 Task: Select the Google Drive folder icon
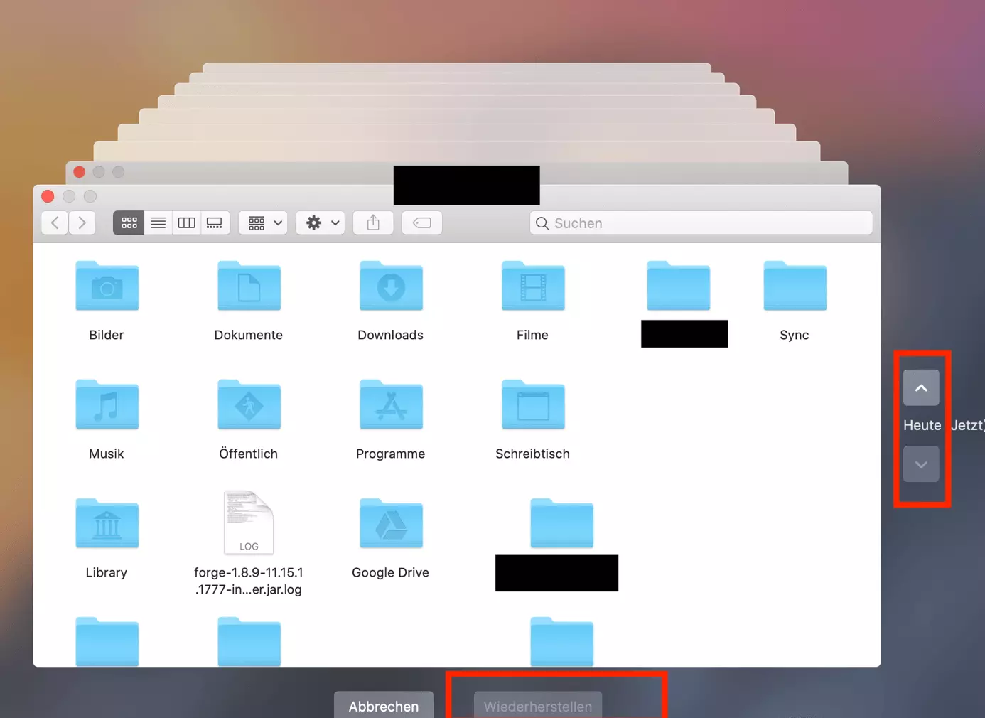pos(391,523)
